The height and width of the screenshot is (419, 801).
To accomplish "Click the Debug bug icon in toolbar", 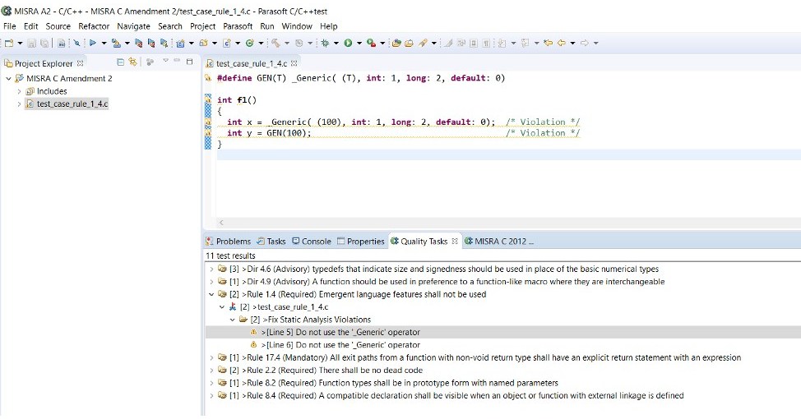I will 326,43.
